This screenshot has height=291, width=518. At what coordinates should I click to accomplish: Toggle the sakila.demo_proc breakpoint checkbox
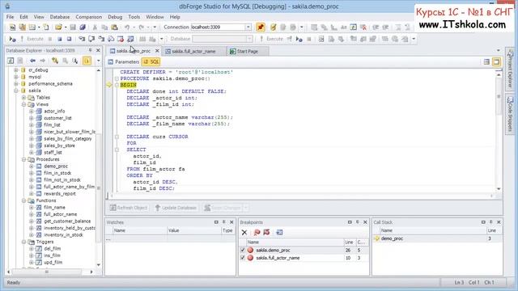pos(243,250)
